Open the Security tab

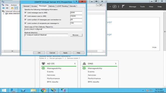tap(73, 6)
